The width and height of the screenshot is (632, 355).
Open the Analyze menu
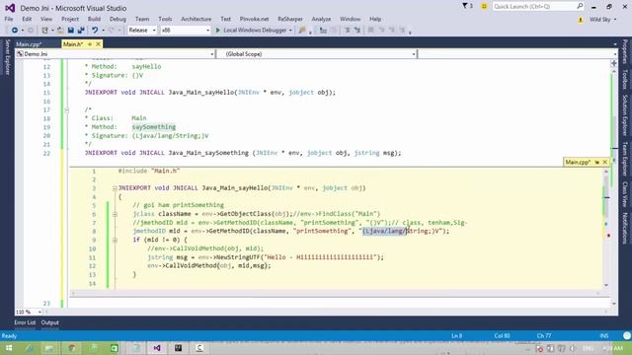(x=321, y=19)
